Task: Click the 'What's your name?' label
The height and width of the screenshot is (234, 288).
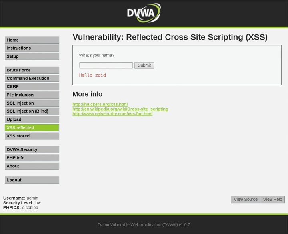Action: 97,55
